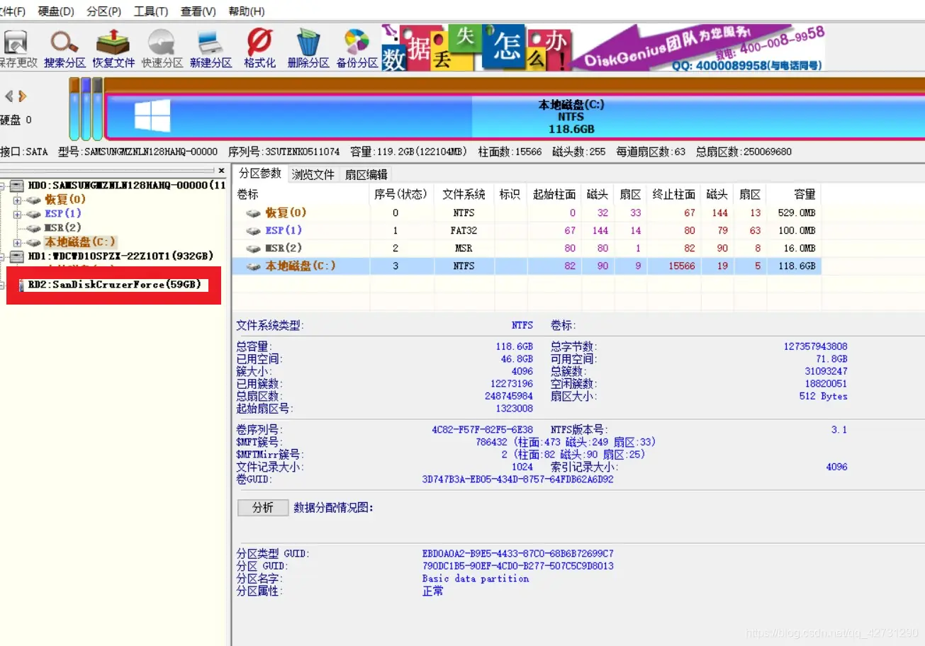The width and height of the screenshot is (925, 646).
Task: Select the first small partition bar on disk map
Action: [x=74, y=109]
